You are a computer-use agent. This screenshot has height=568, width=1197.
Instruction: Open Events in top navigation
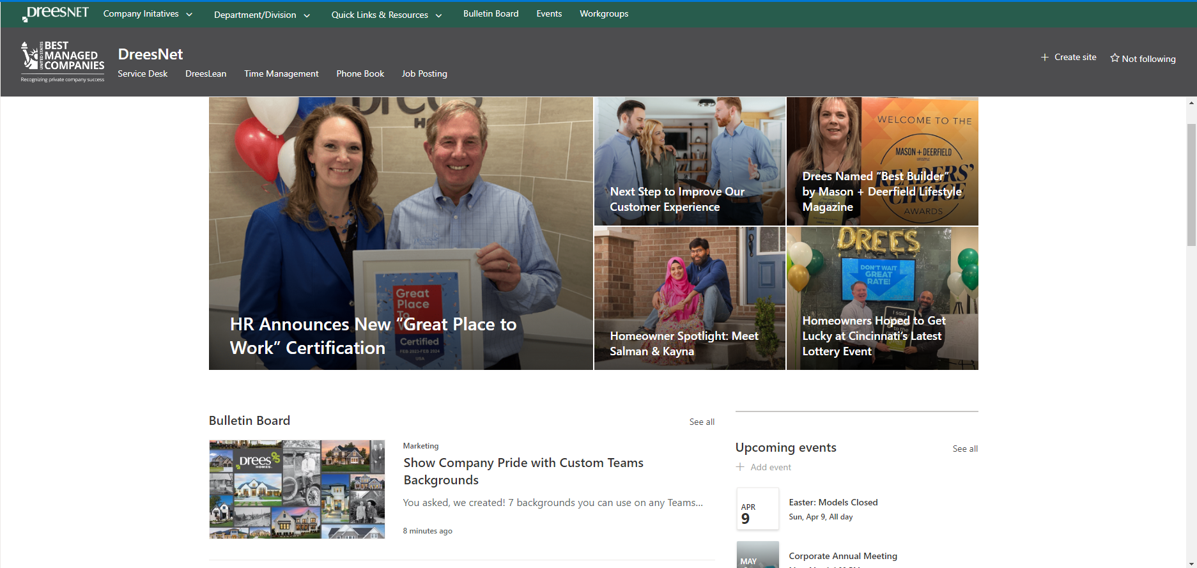[549, 13]
